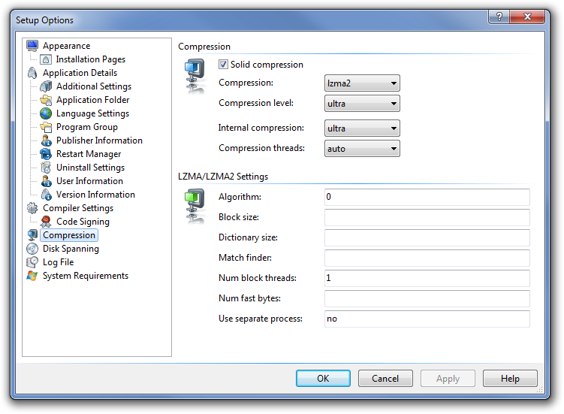The width and height of the screenshot is (564, 414).
Task: Click the Log File icon
Action: tap(32, 262)
